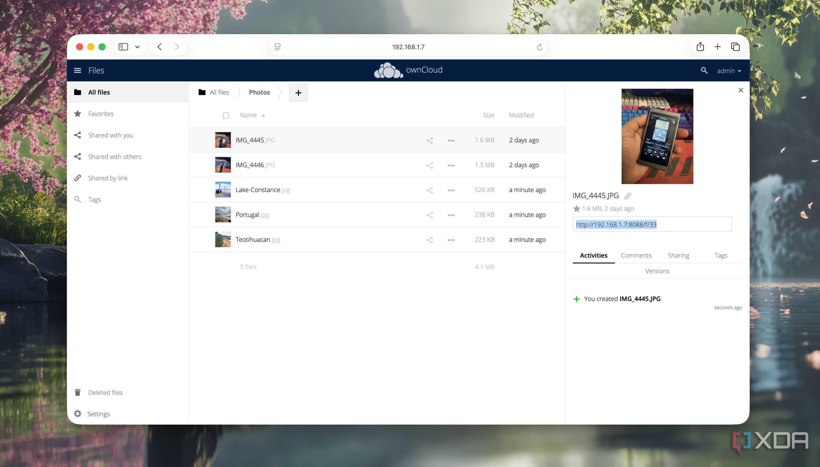The width and height of the screenshot is (820, 467).
Task: Open the hamburger app menu
Action: point(77,70)
